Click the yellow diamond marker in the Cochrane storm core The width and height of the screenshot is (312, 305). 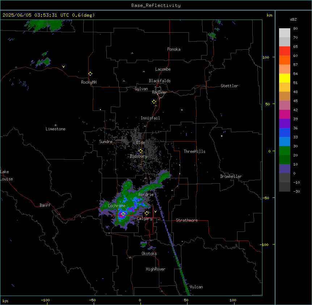click(123, 214)
